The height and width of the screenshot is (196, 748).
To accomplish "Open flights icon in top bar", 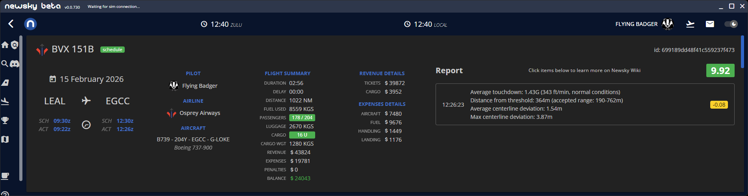I will click(x=690, y=24).
